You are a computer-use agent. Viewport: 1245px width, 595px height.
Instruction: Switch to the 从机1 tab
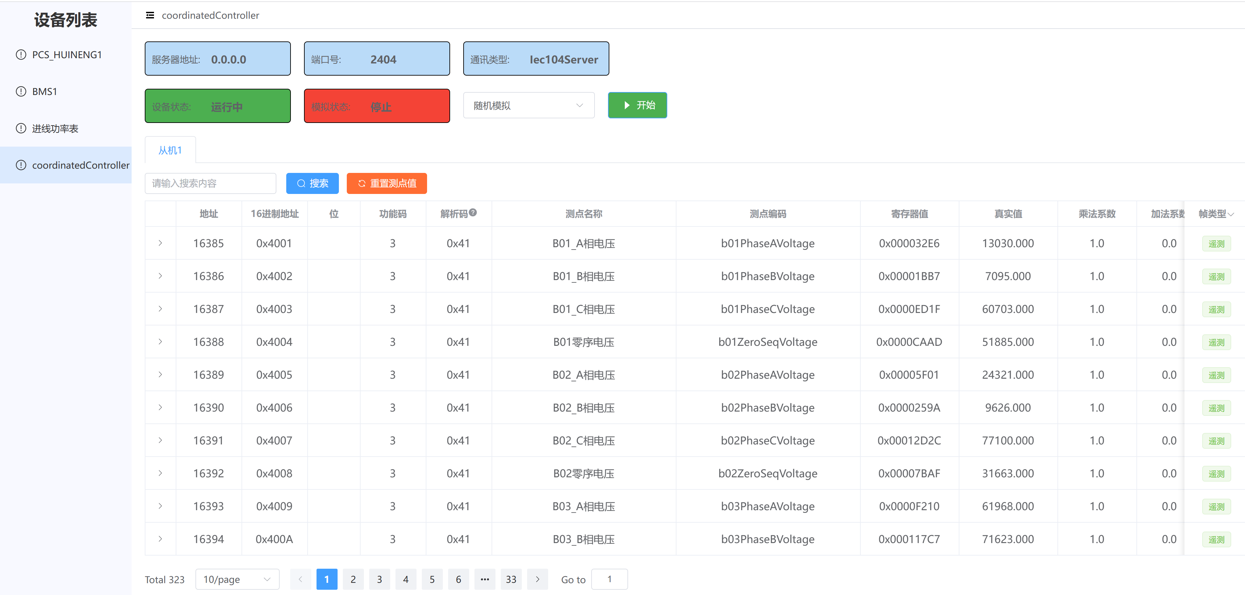[x=170, y=150]
